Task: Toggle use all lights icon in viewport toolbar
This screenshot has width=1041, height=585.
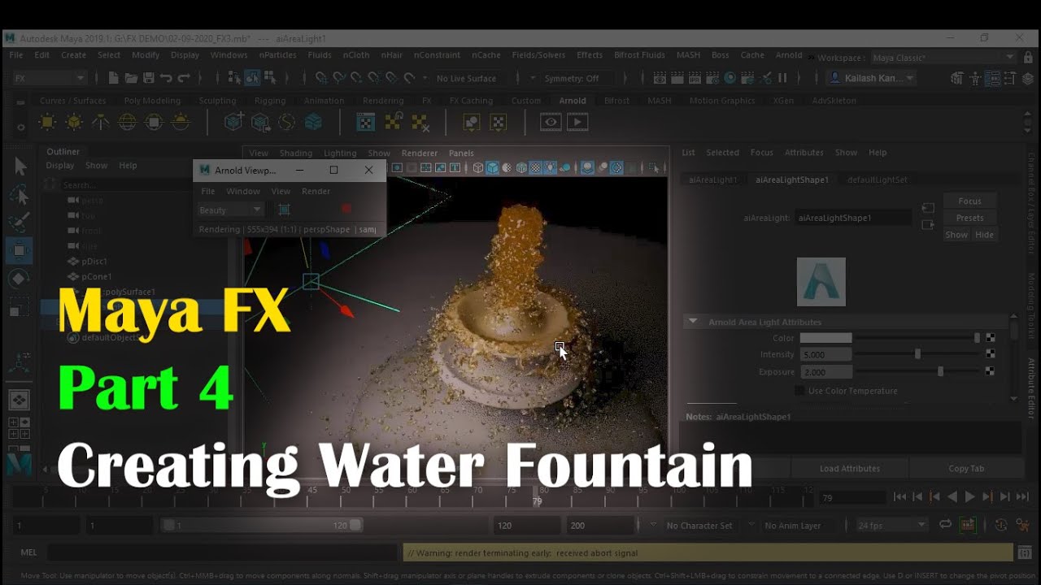Action: click(x=551, y=168)
